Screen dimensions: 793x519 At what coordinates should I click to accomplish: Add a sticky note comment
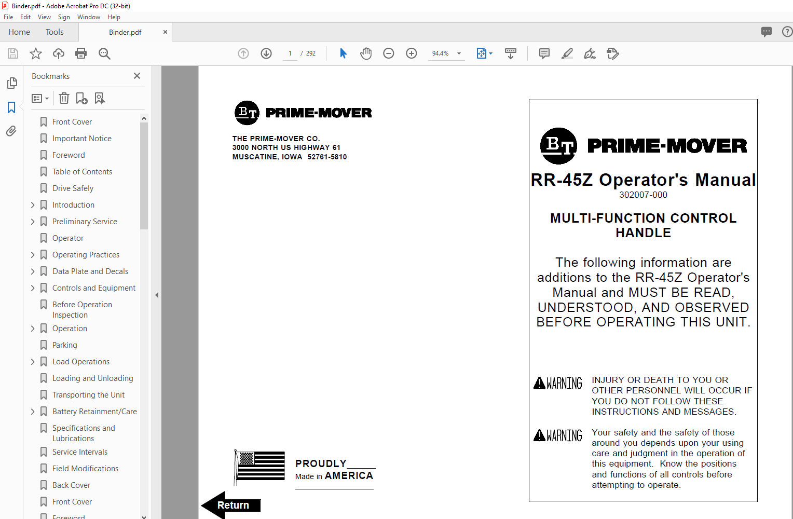coord(544,53)
